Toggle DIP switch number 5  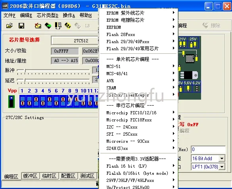50,101
